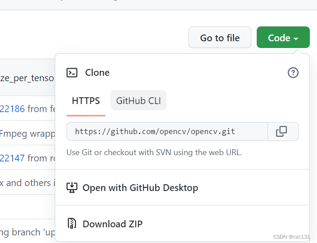Click the GitHub Desktop download icon
Screen dimensions: 317x243
[x=72, y=187]
